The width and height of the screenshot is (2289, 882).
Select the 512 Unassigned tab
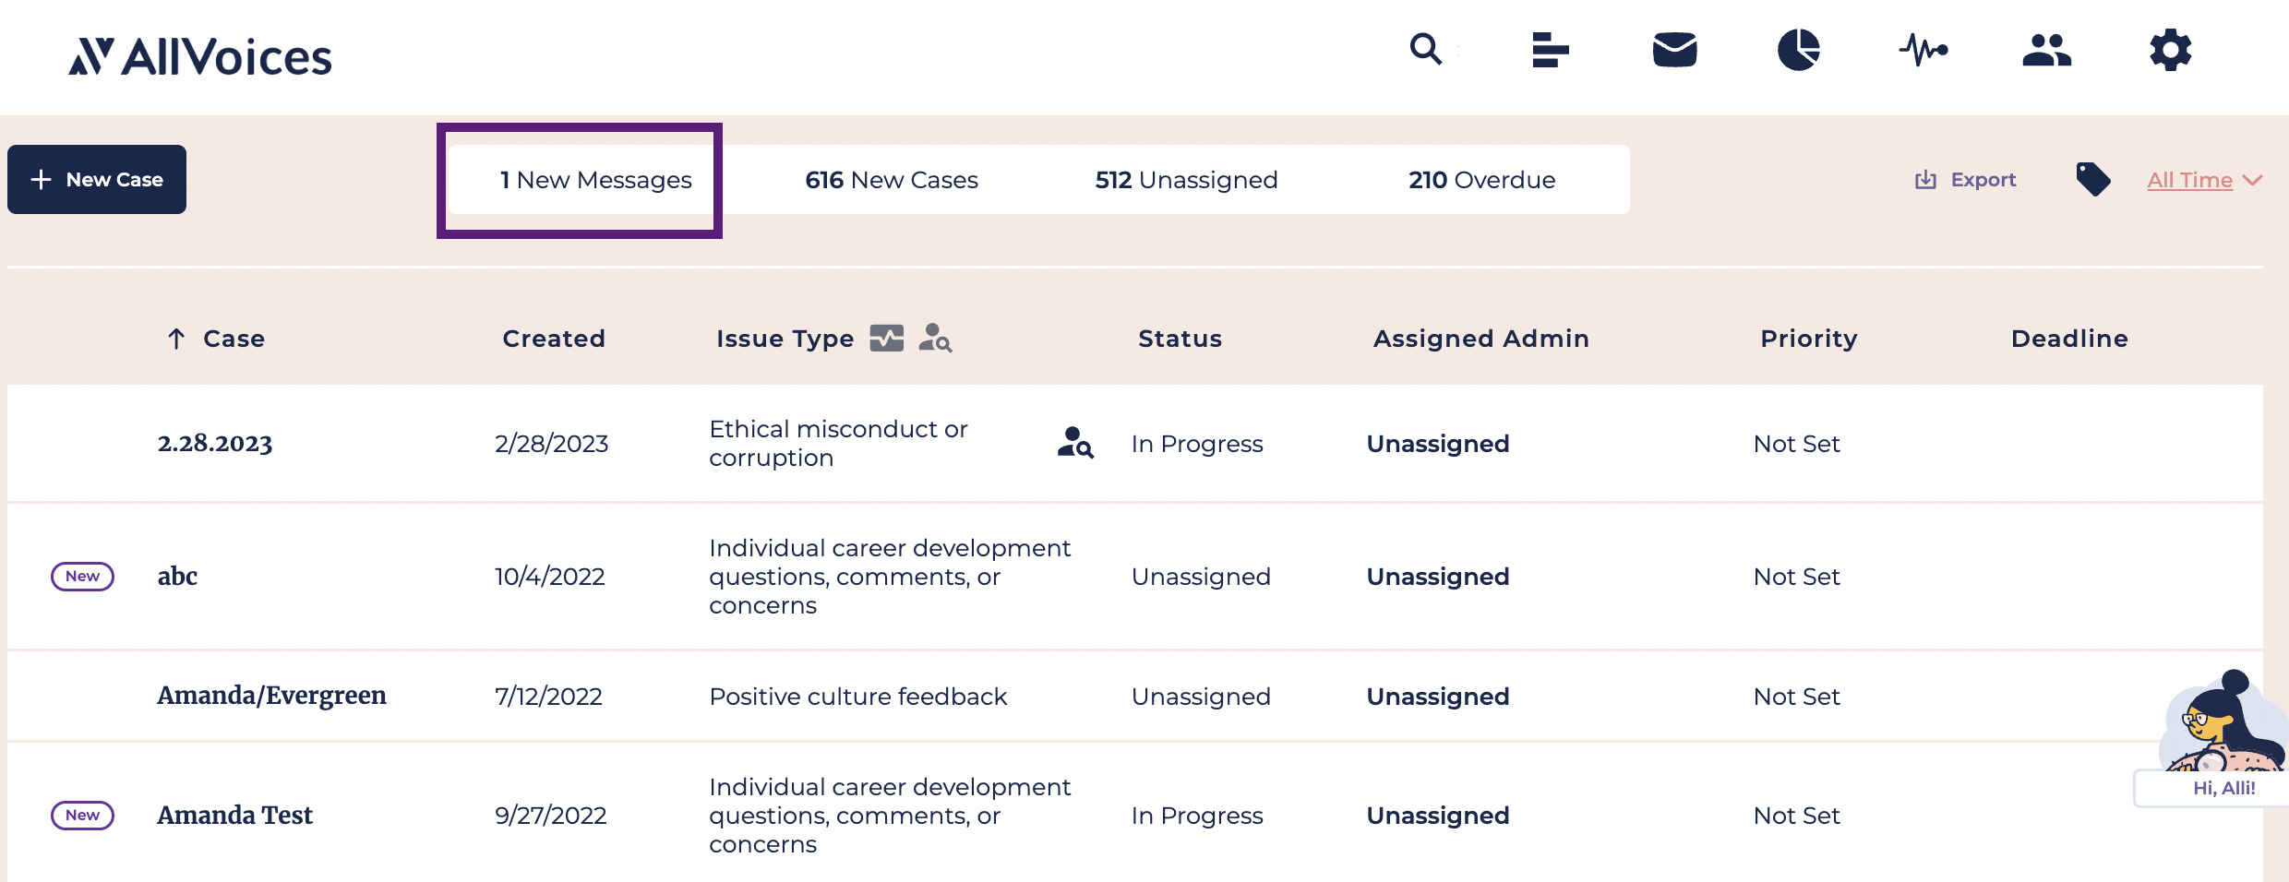coord(1186,180)
